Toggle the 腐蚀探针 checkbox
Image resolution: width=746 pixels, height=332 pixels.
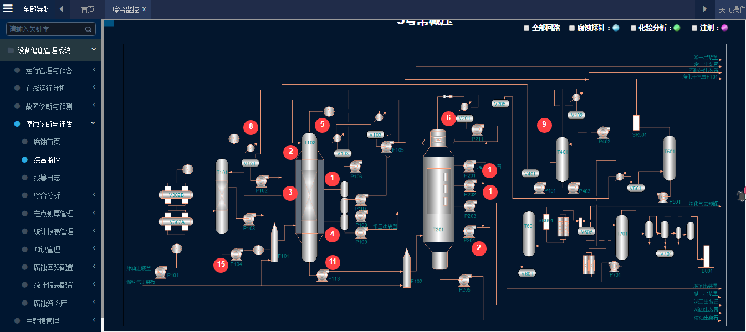click(x=572, y=28)
